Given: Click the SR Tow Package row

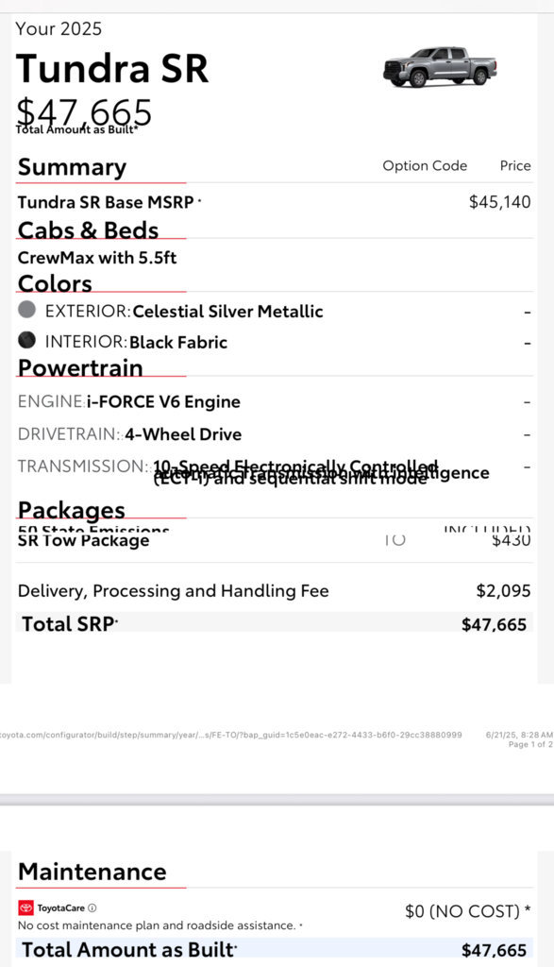Looking at the screenshot, I should pos(275,541).
